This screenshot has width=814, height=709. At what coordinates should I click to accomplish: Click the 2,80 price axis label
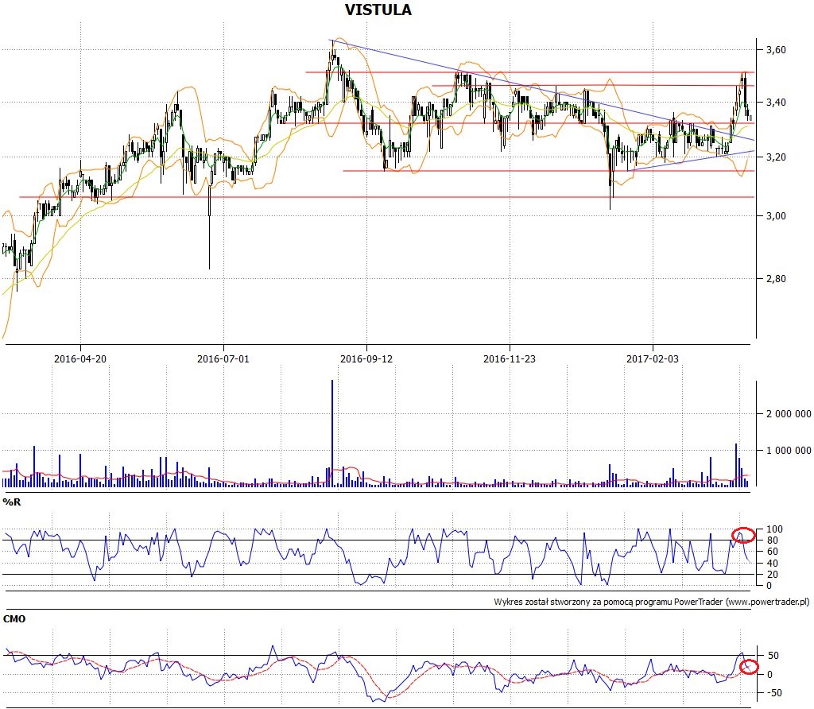point(776,279)
